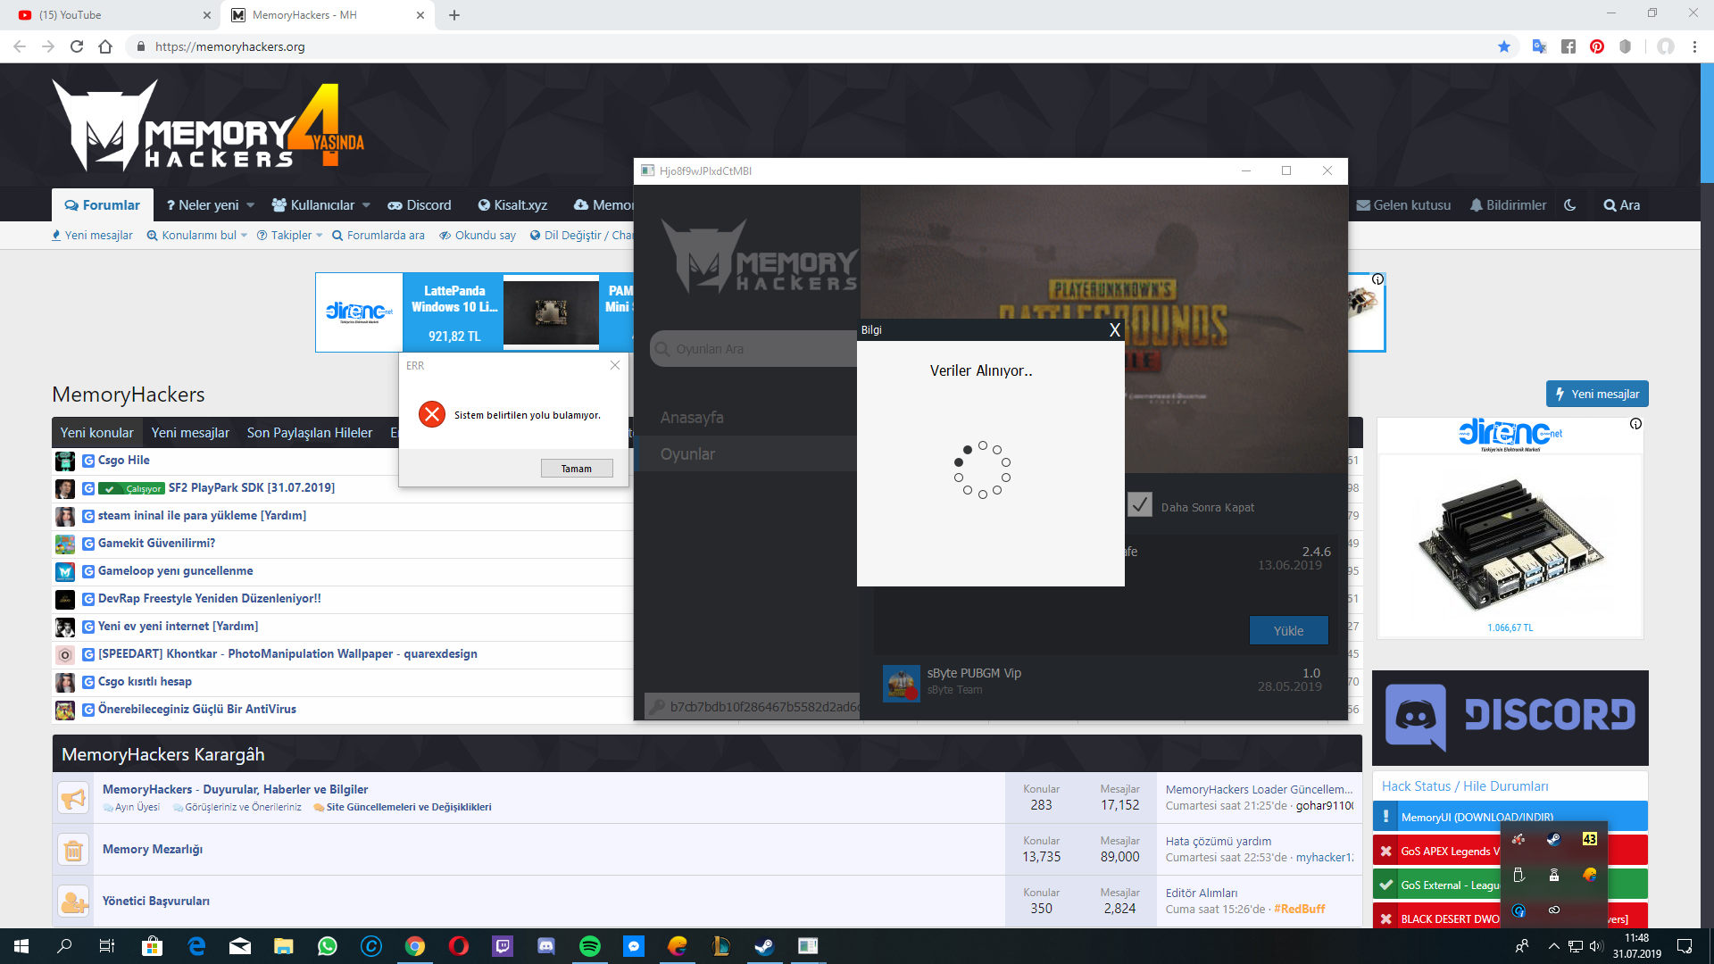Click the Pinterest extension icon in Chrome
The image size is (1714, 964).
tap(1597, 46)
